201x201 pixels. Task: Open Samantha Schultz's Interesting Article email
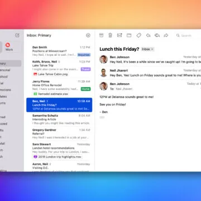[x=59, y=119]
